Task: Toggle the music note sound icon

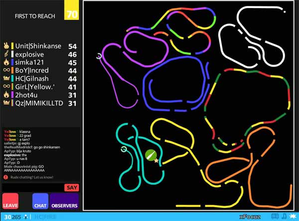Action: [284, 217]
